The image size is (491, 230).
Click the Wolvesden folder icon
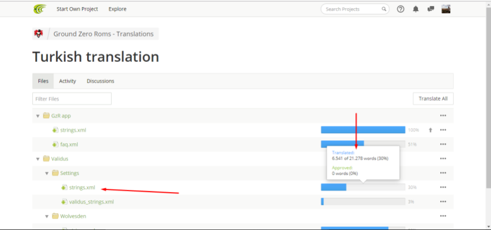[55, 216]
